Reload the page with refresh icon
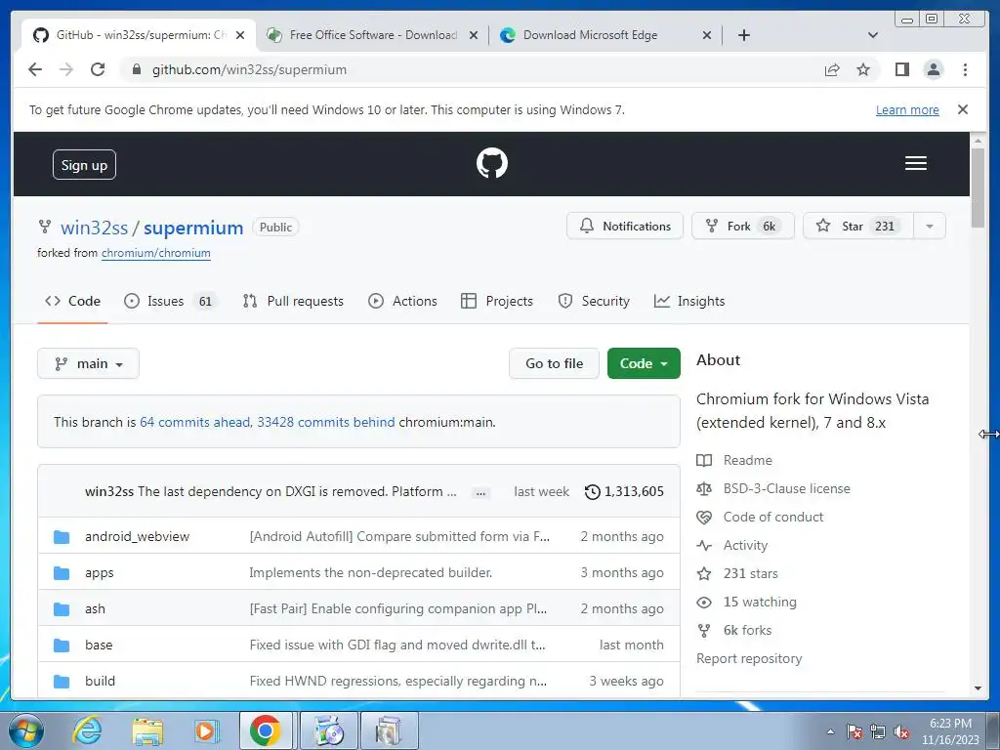Image resolution: width=1000 pixels, height=750 pixels. click(98, 69)
